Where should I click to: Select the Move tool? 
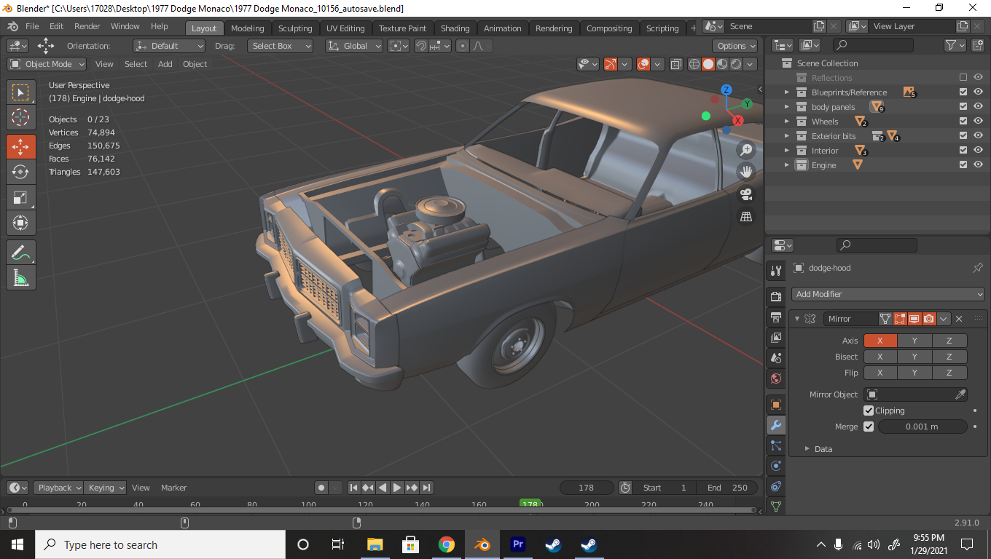coord(21,146)
